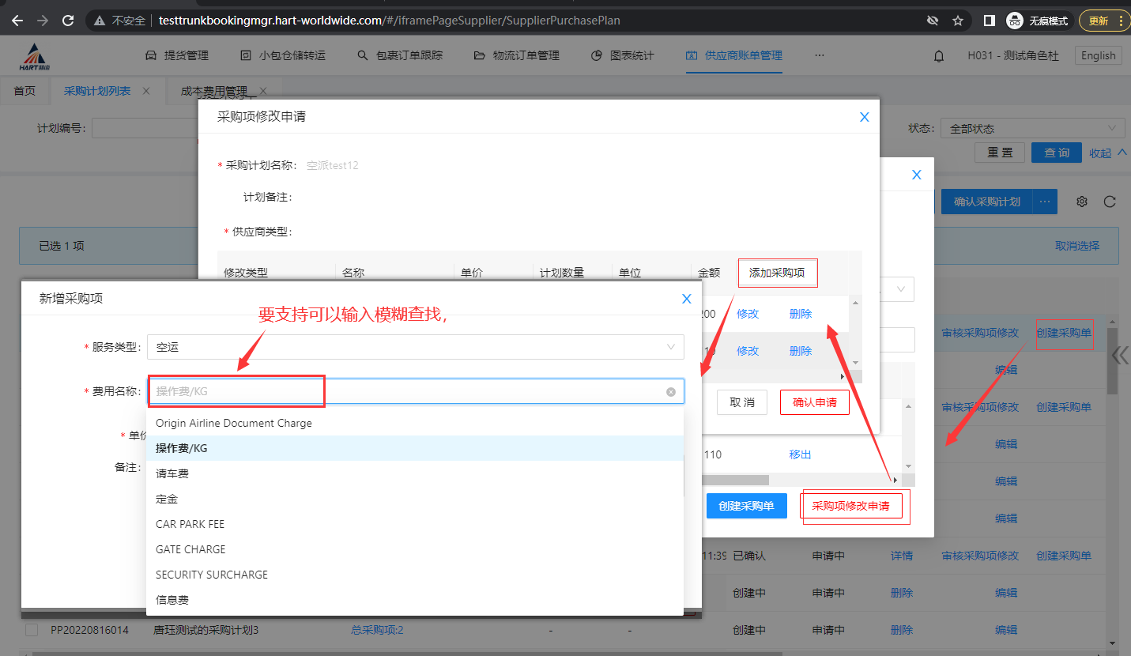Switch language using the English button
The image size is (1131, 656).
click(1098, 55)
